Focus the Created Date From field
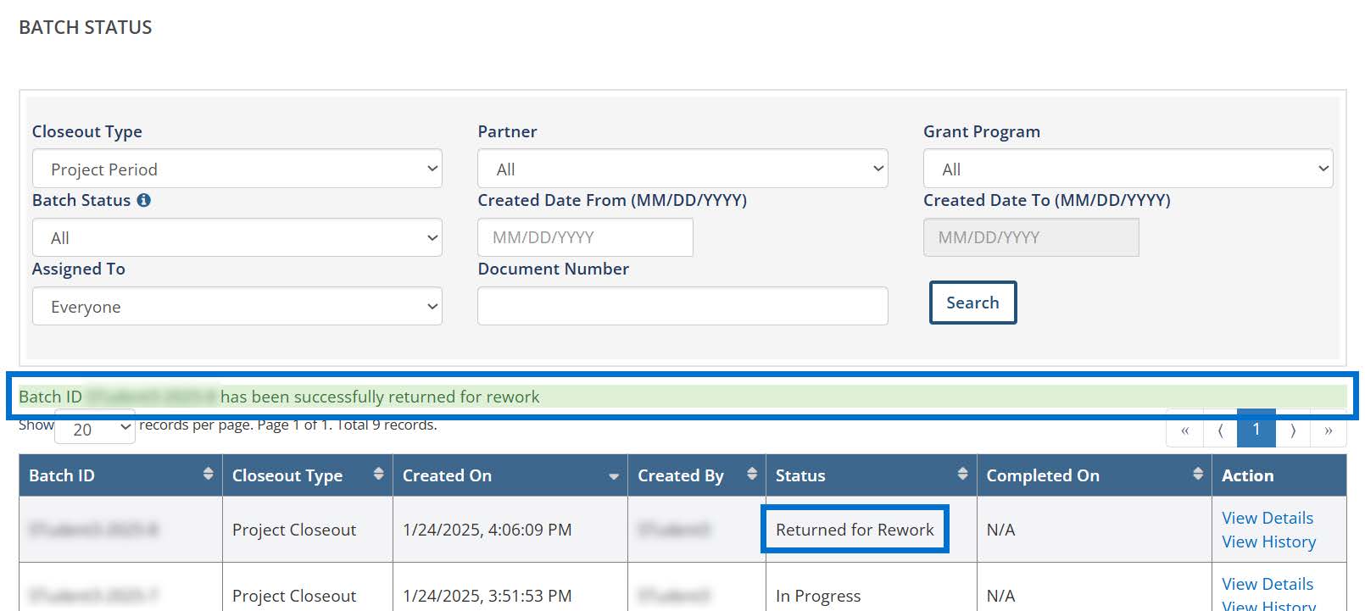The image size is (1365, 611). click(x=585, y=237)
